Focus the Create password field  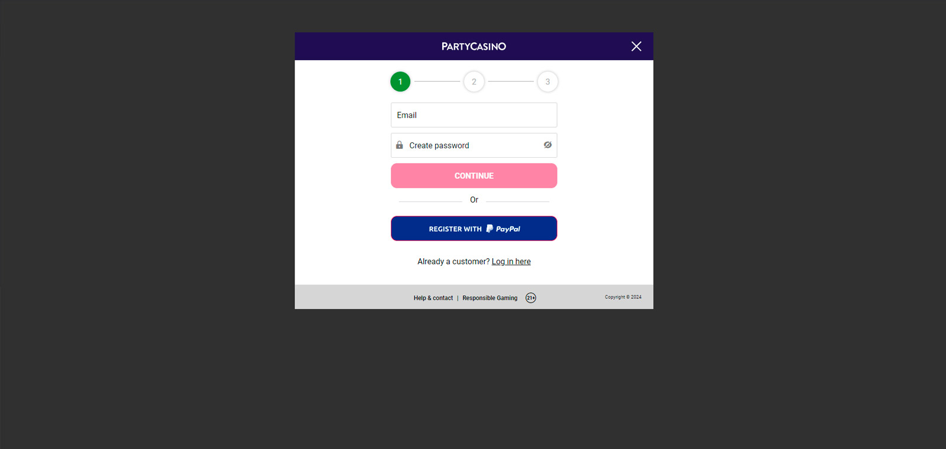[x=474, y=145]
